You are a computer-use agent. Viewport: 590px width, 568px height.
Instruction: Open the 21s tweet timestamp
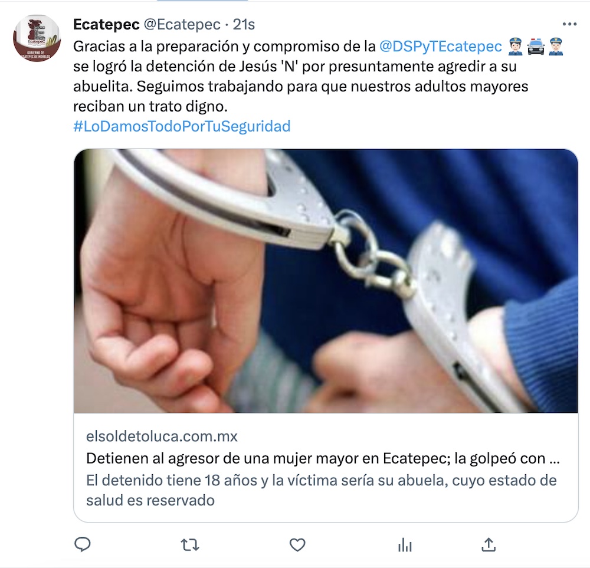pos(244,24)
